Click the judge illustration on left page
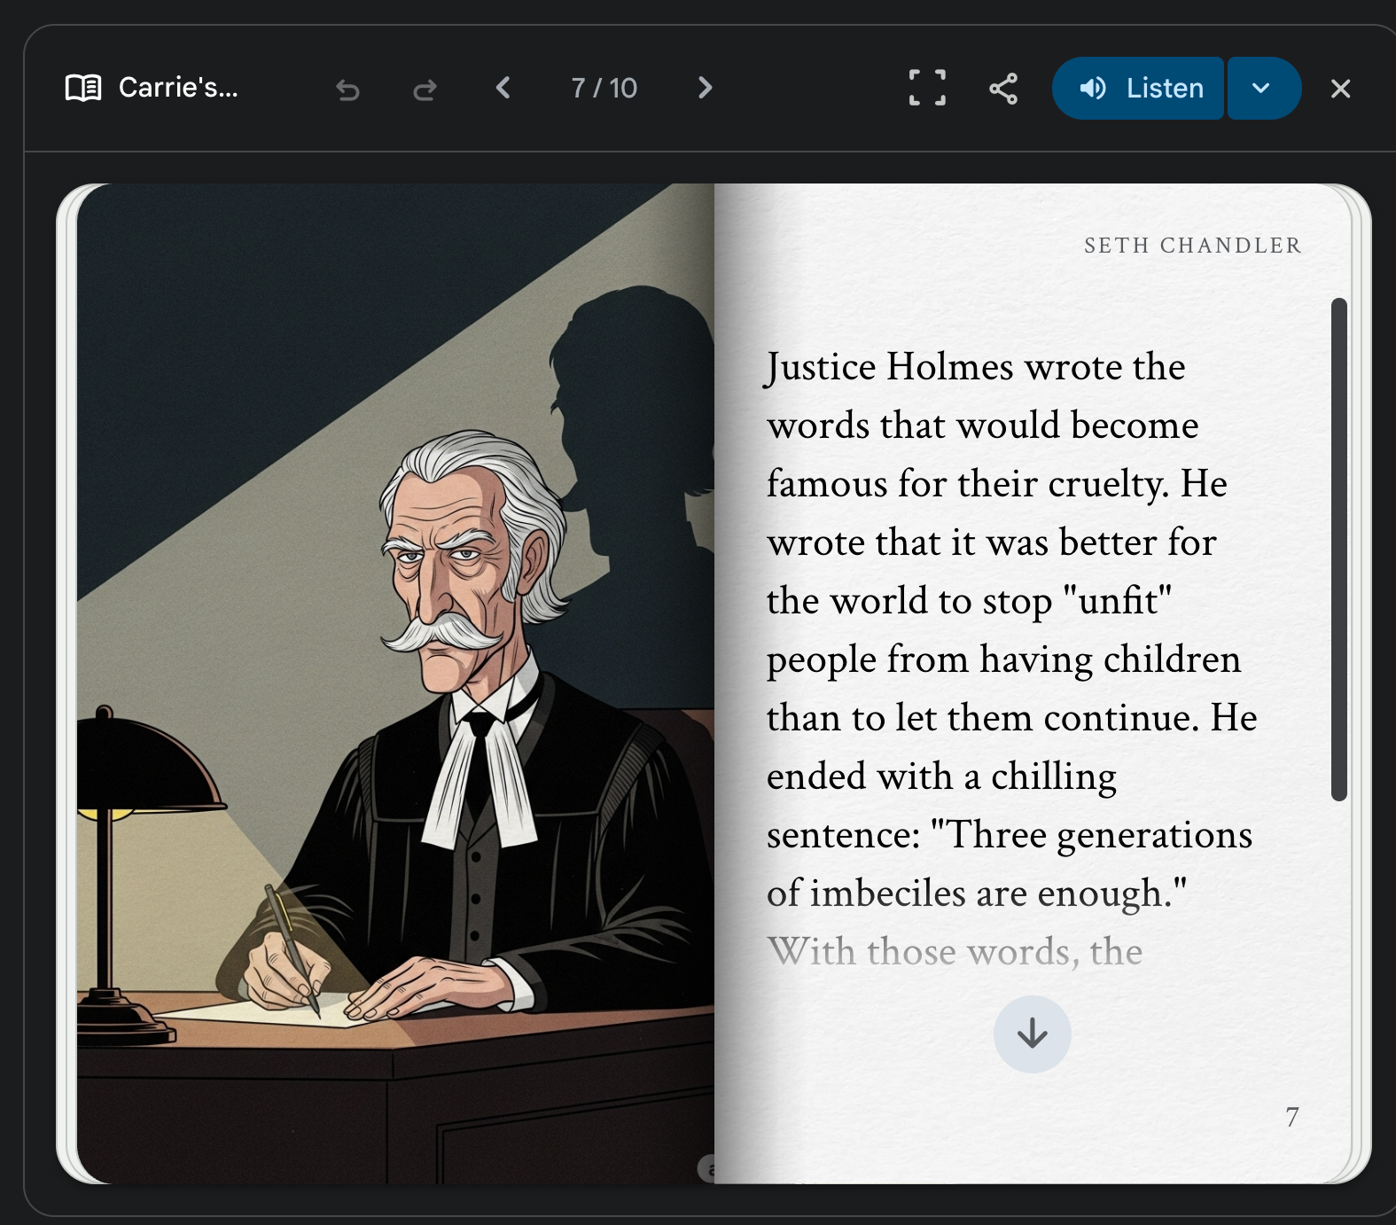The height and width of the screenshot is (1225, 1396). pos(395,683)
